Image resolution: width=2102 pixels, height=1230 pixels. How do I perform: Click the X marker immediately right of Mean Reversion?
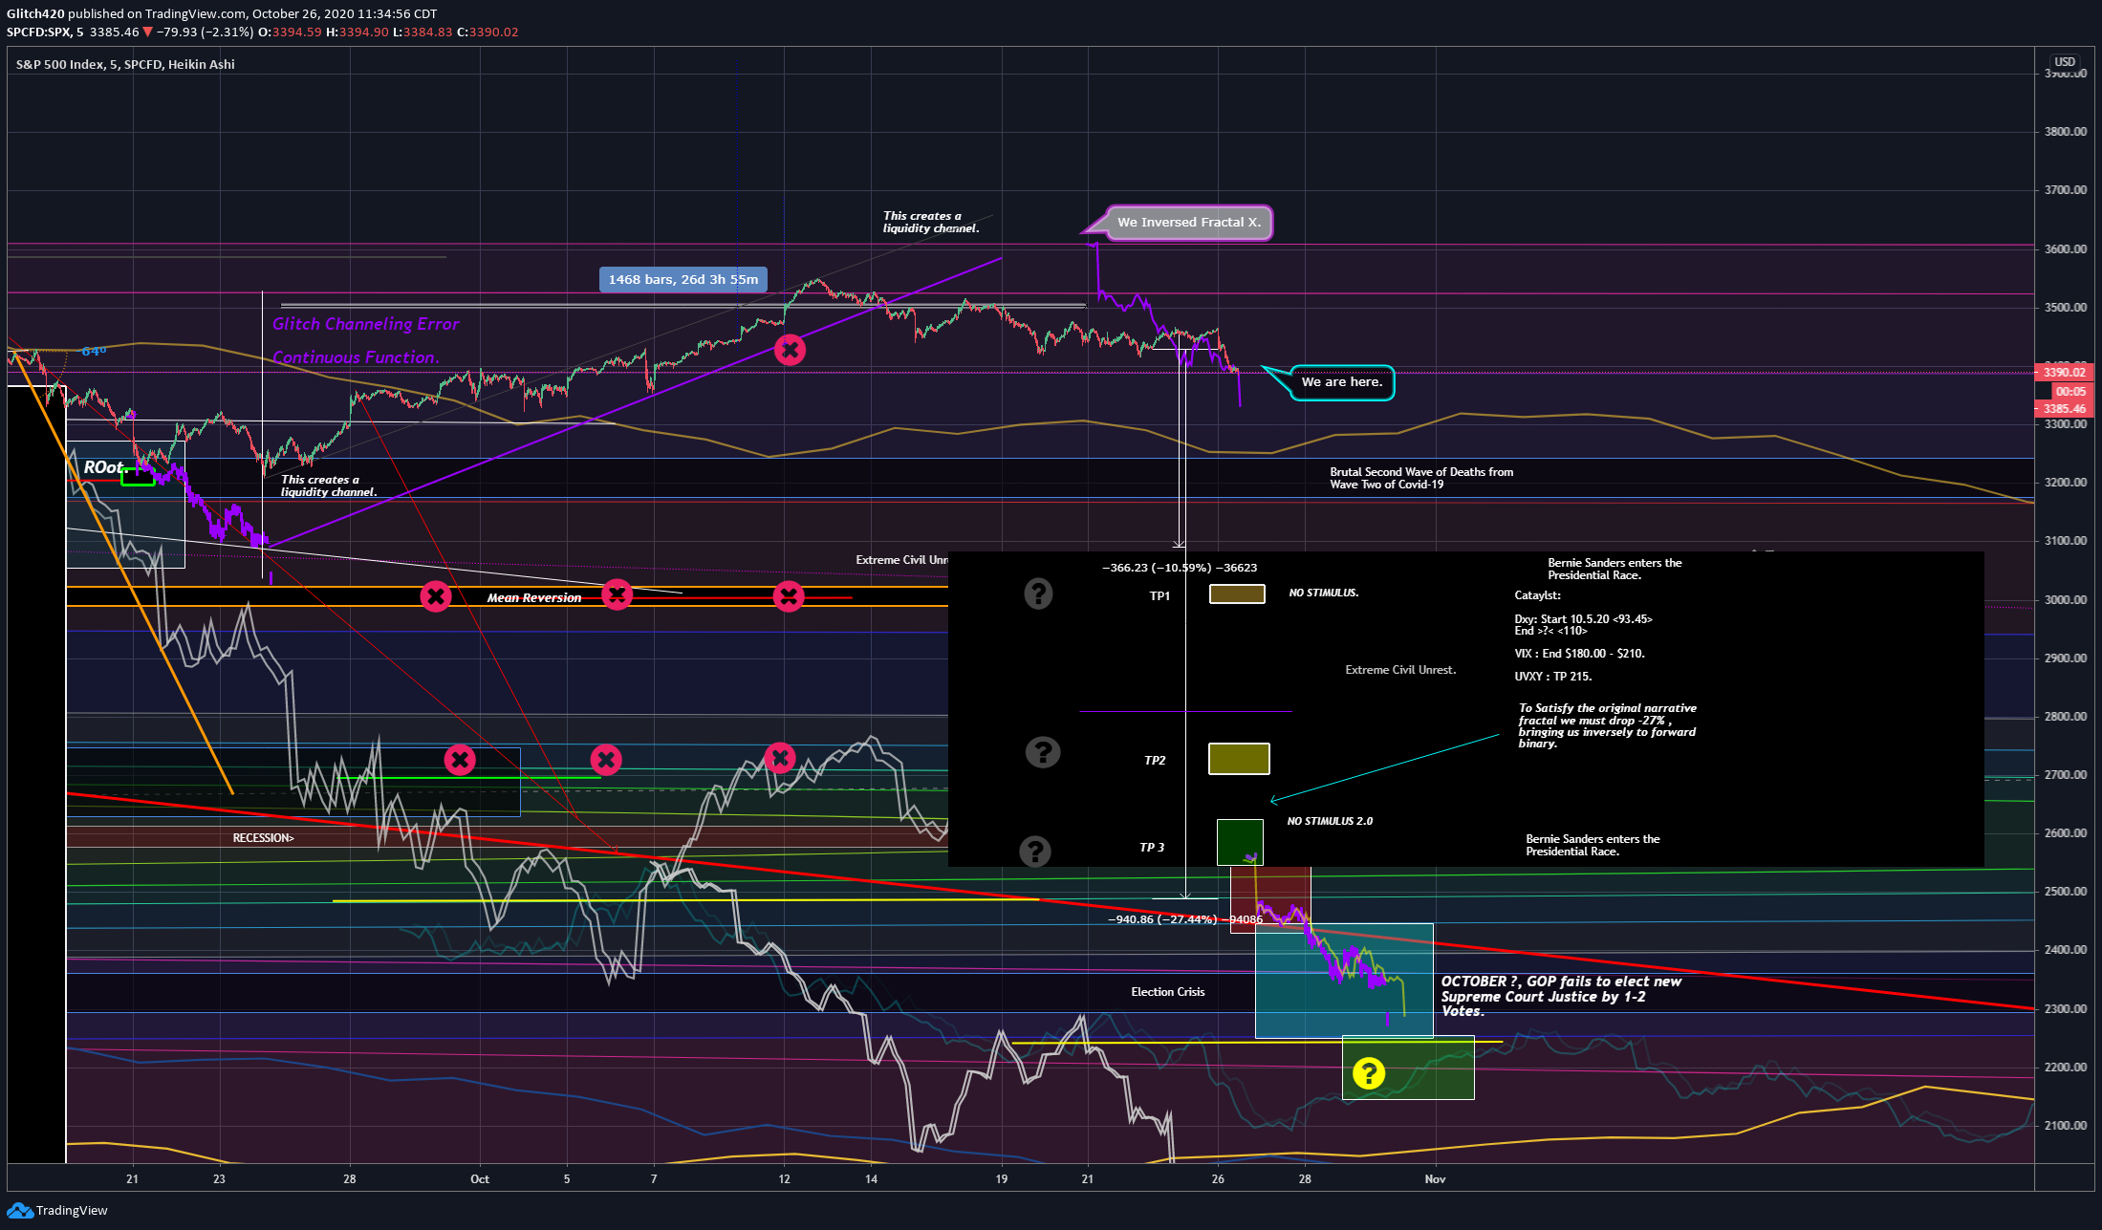point(618,594)
